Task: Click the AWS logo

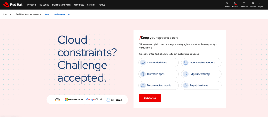Action: click(x=57, y=99)
